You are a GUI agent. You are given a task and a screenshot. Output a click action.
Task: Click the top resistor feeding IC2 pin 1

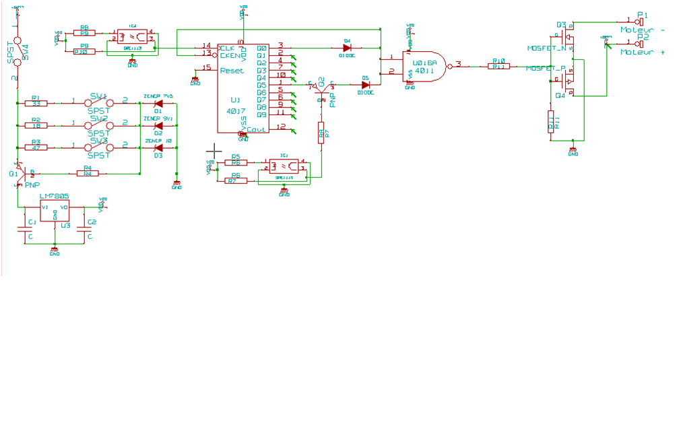[84, 33]
